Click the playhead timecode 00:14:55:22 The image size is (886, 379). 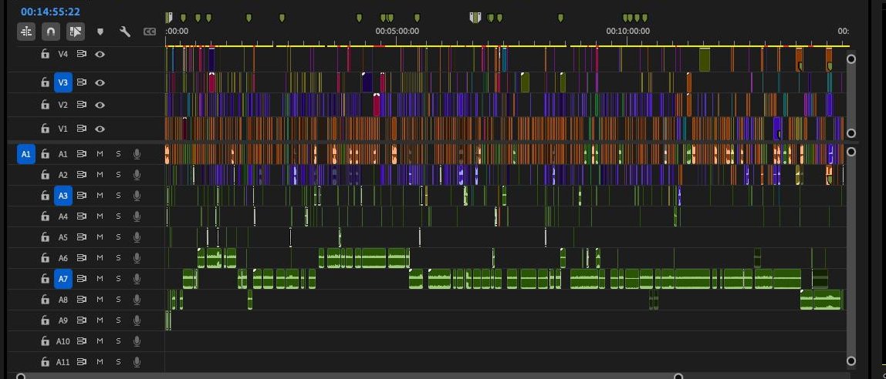[x=50, y=12]
